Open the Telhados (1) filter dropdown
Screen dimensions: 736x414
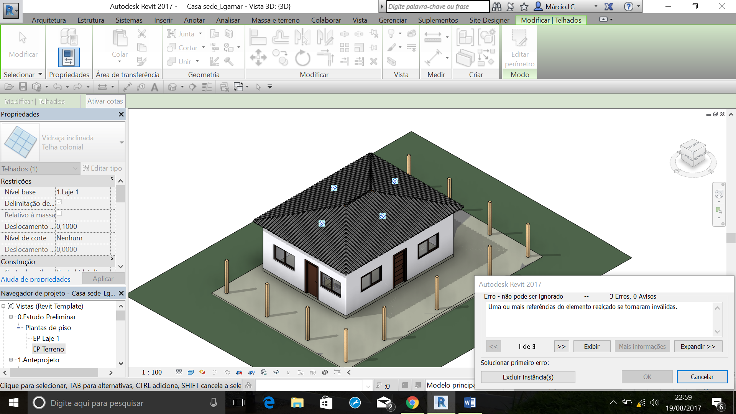(x=75, y=169)
